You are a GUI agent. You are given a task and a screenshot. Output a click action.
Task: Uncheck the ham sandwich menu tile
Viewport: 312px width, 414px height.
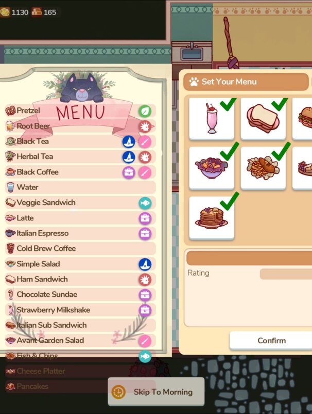[263, 119]
